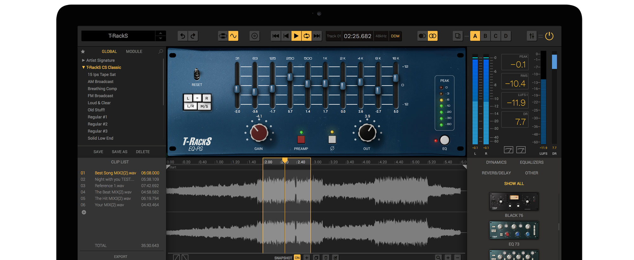Add a clip with the plus icon
This screenshot has height=260, width=634.
tap(84, 212)
